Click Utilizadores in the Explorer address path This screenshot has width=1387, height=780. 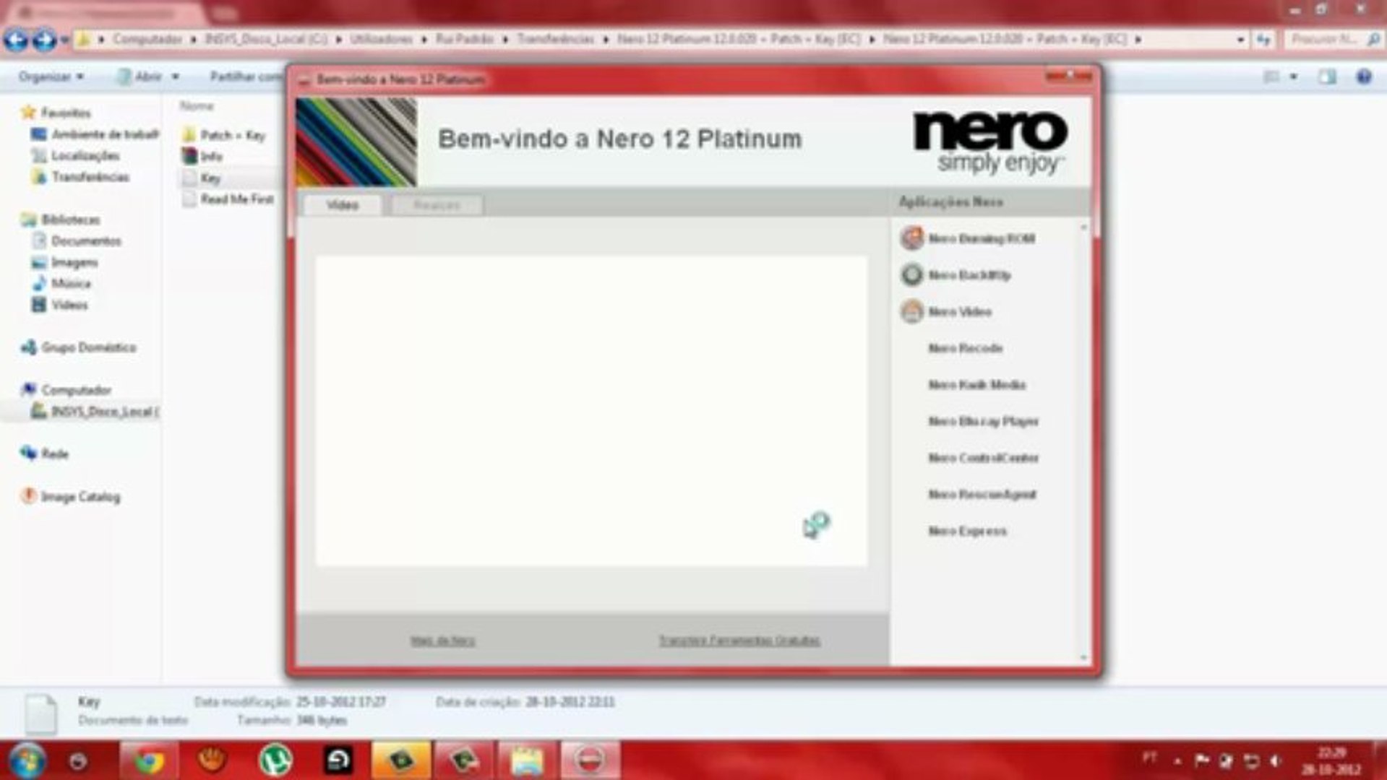(x=381, y=39)
